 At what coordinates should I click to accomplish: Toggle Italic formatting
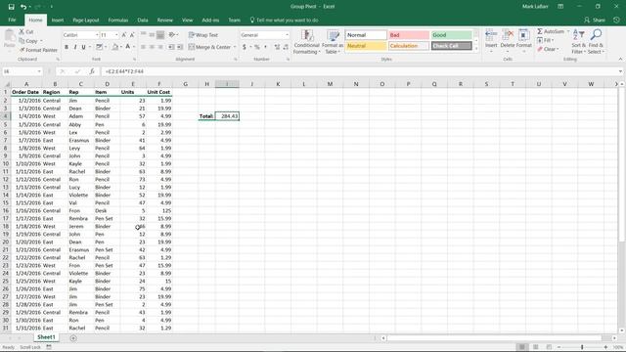click(x=74, y=47)
